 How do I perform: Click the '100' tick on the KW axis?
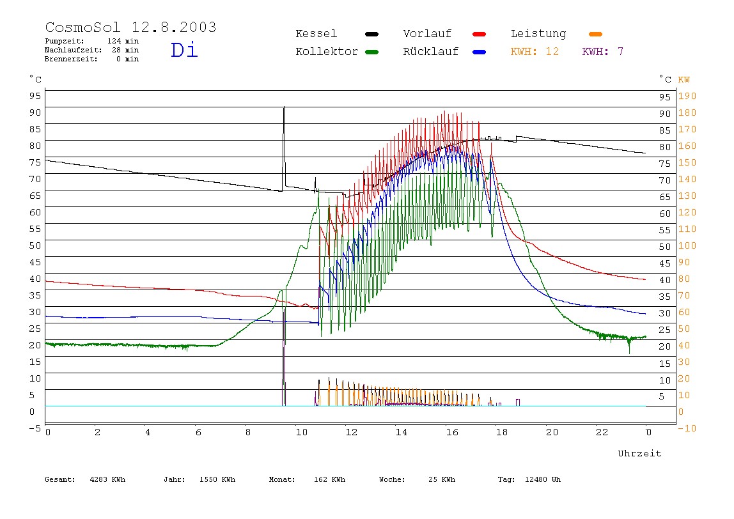(x=687, y=245)
